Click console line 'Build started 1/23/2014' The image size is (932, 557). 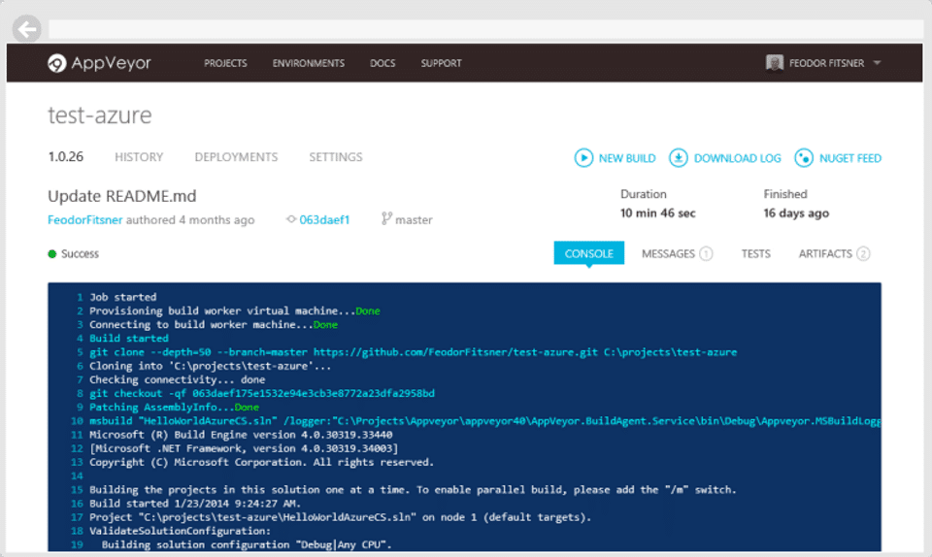click(195, 504)
